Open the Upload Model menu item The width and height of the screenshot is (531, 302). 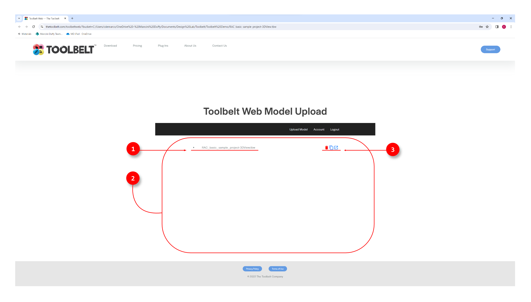[298, 129]
